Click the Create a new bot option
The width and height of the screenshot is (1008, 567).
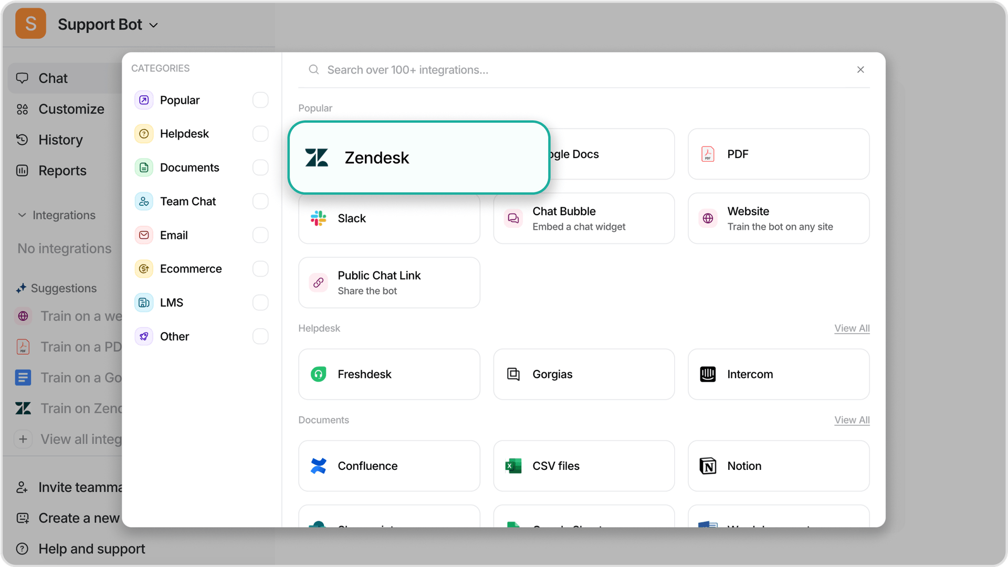[x=69, y=518]
